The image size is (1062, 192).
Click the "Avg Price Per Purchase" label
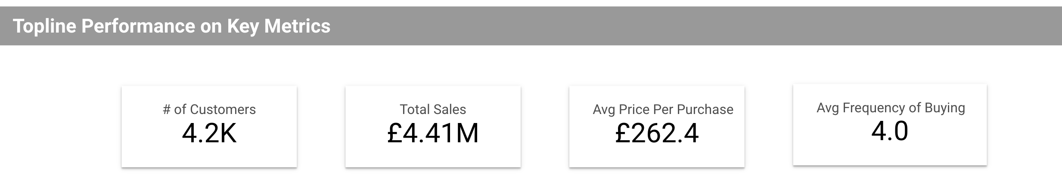coord(663,109)
